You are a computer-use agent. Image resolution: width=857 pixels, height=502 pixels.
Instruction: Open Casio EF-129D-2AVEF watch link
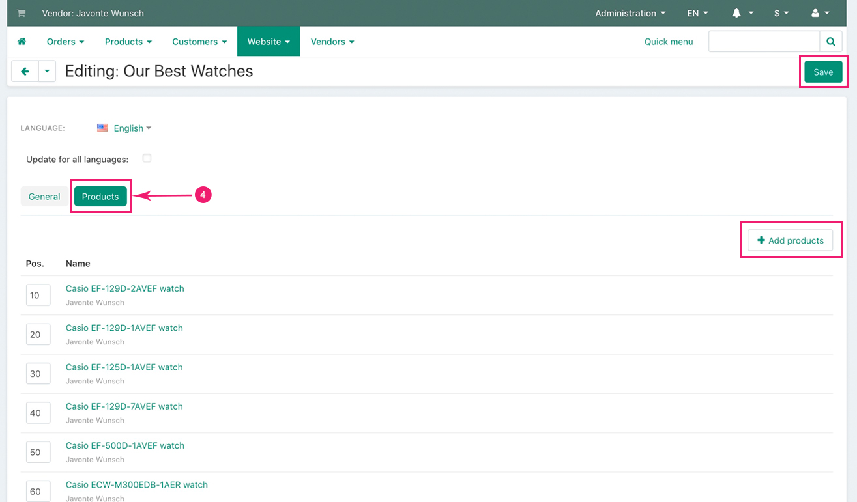[x=125, y=288]
